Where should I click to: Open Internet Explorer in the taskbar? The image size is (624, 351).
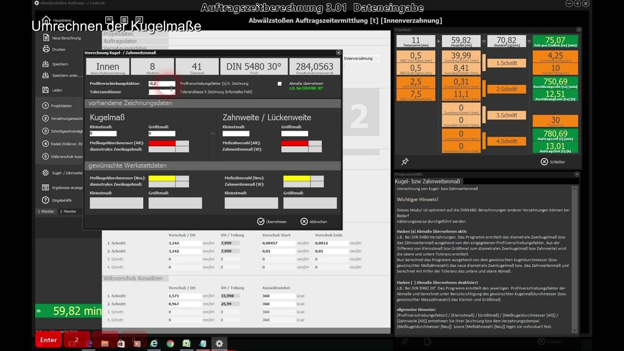click(x=154, y=344)
